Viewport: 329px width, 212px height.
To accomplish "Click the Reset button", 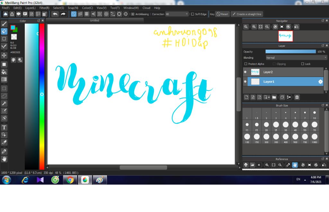I will pos(222,14).
